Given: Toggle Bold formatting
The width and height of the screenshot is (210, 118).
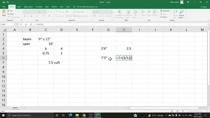Looking at the screenshot, I should pyautogui.click(x=25, y=16).
